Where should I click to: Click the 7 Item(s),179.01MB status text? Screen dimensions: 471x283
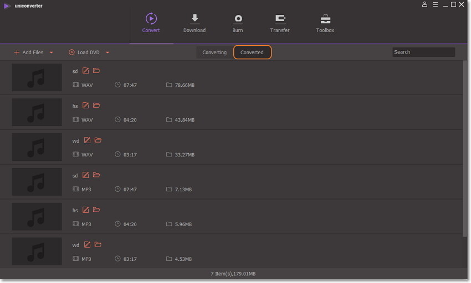tap(233, 274)
